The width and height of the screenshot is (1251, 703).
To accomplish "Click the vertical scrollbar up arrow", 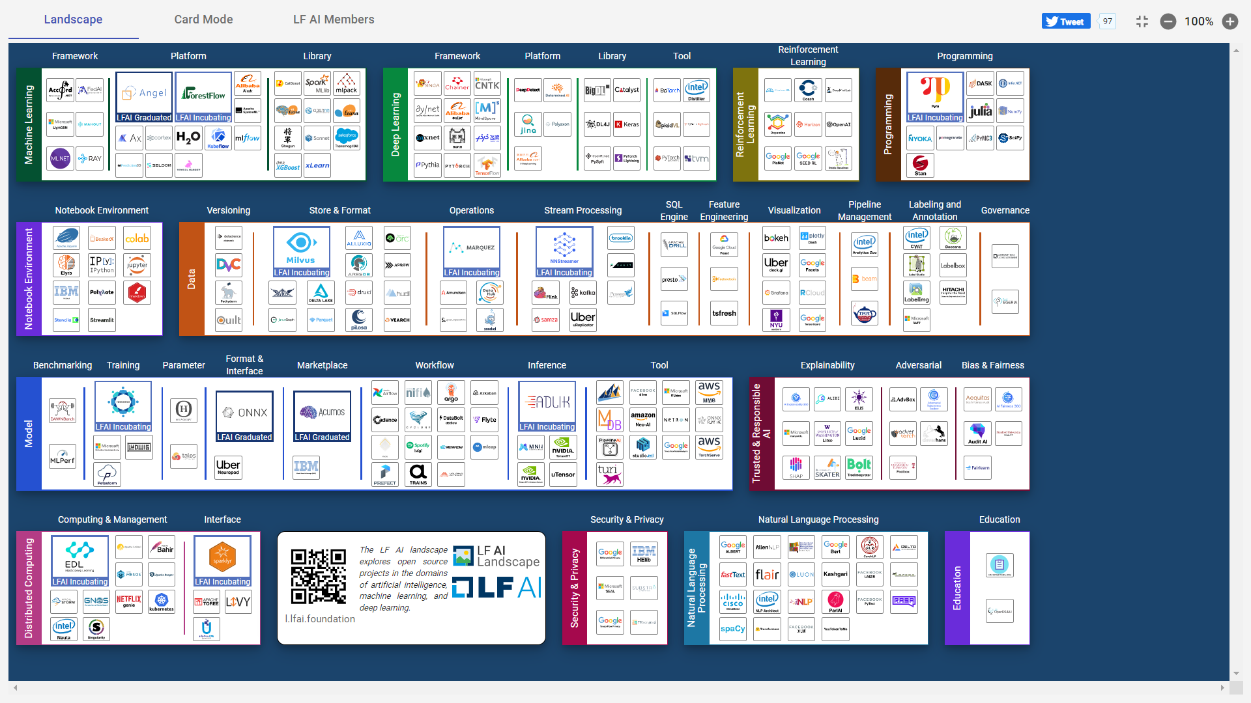I will (1236, 51).
